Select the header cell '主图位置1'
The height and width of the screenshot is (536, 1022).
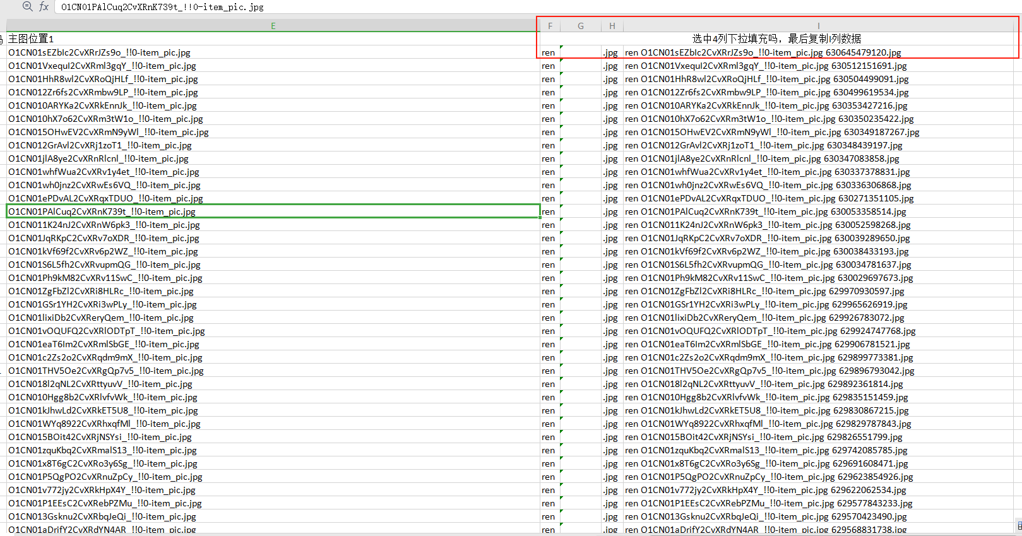pos(273,39)
